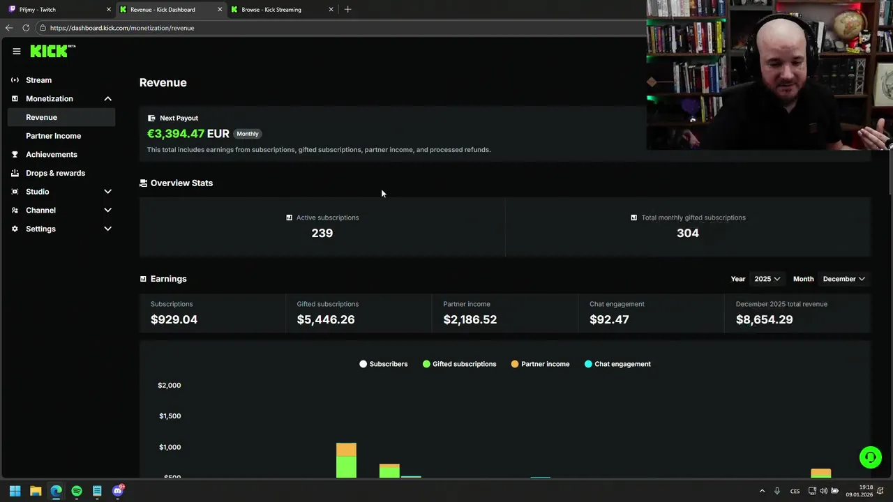893x502 pixels.
Task: Open Microsoft Edge from taskbar
Action: point(56,491)
